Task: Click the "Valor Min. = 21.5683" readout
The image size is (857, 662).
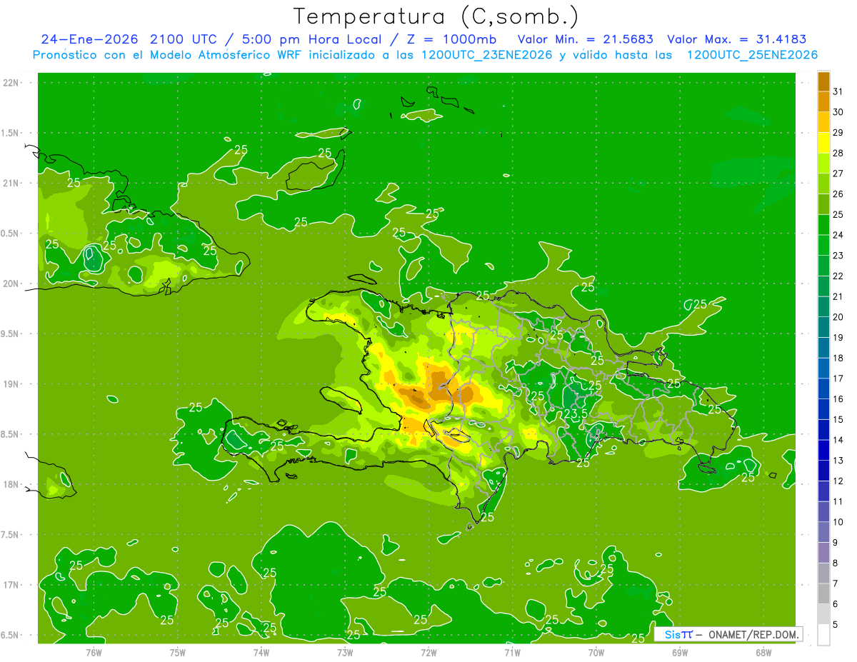Action: click(x=585, y=39)
